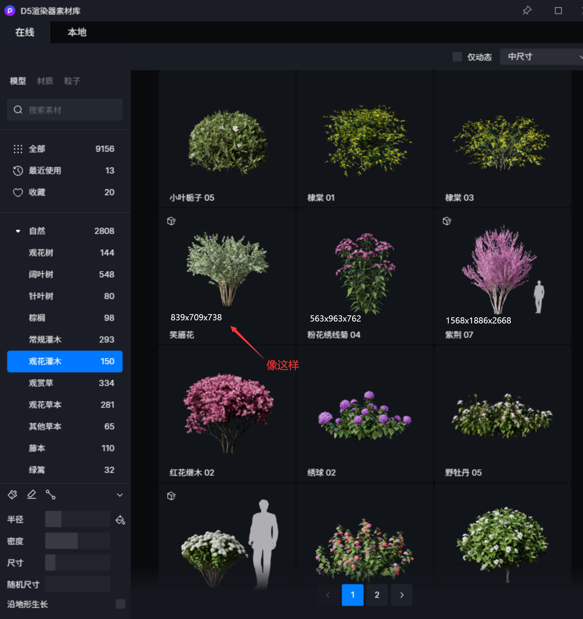The image size is (583, 619).
Task: Select the 粉花绣线菊 04 model thumbnail
Action: pos(365,276)
